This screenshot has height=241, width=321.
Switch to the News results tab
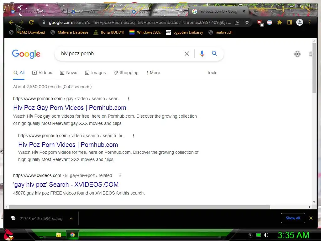pos(68,73)
